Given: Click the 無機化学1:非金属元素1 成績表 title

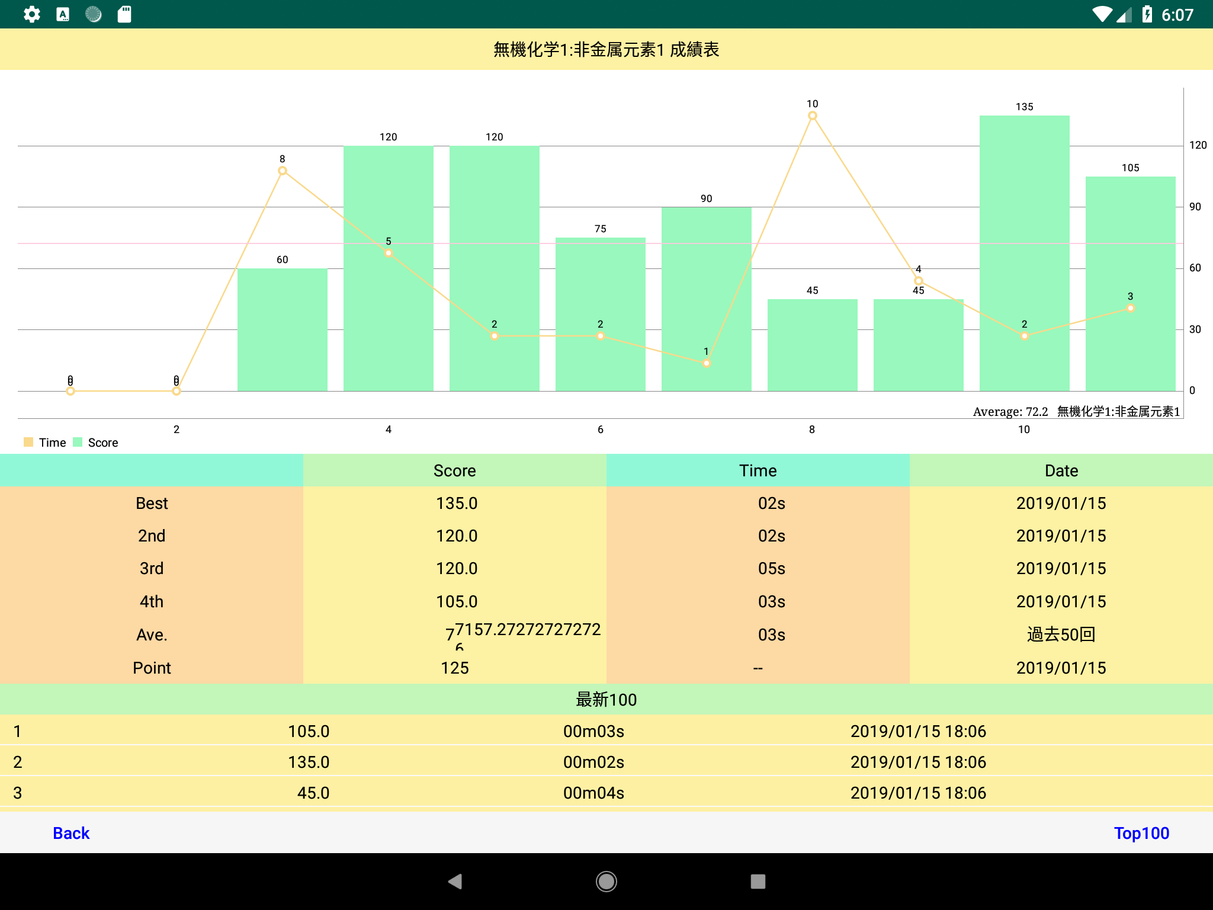Looking at the screenshot, I should pos(606,49).
